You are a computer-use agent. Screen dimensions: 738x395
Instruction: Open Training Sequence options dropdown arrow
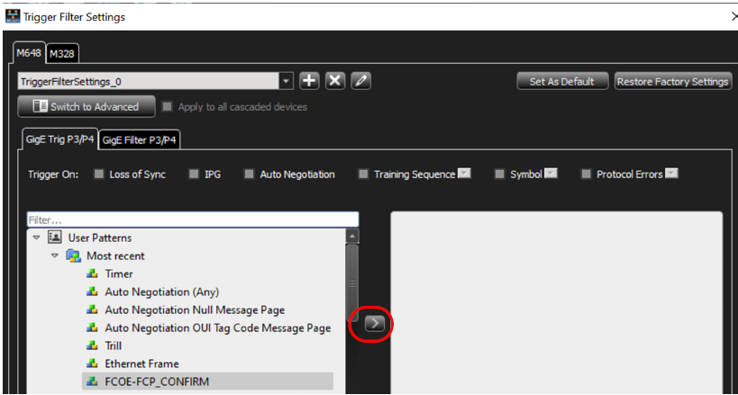[465, 174]
